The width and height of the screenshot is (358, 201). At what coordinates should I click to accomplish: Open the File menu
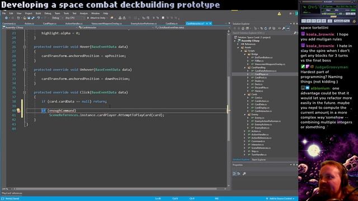click(4, 13)
